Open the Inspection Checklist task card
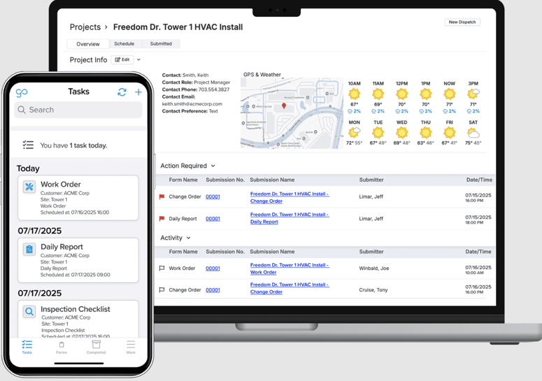The image size is (542, 381). (x=78, y=319)
